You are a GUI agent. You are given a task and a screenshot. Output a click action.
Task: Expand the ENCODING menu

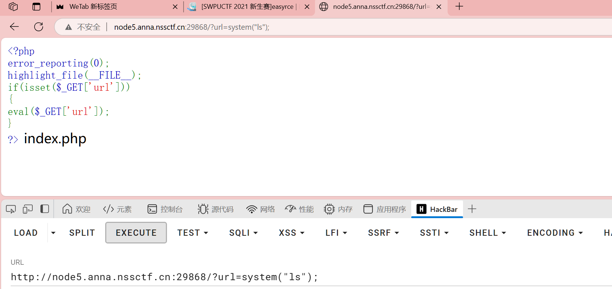point(555,233)
